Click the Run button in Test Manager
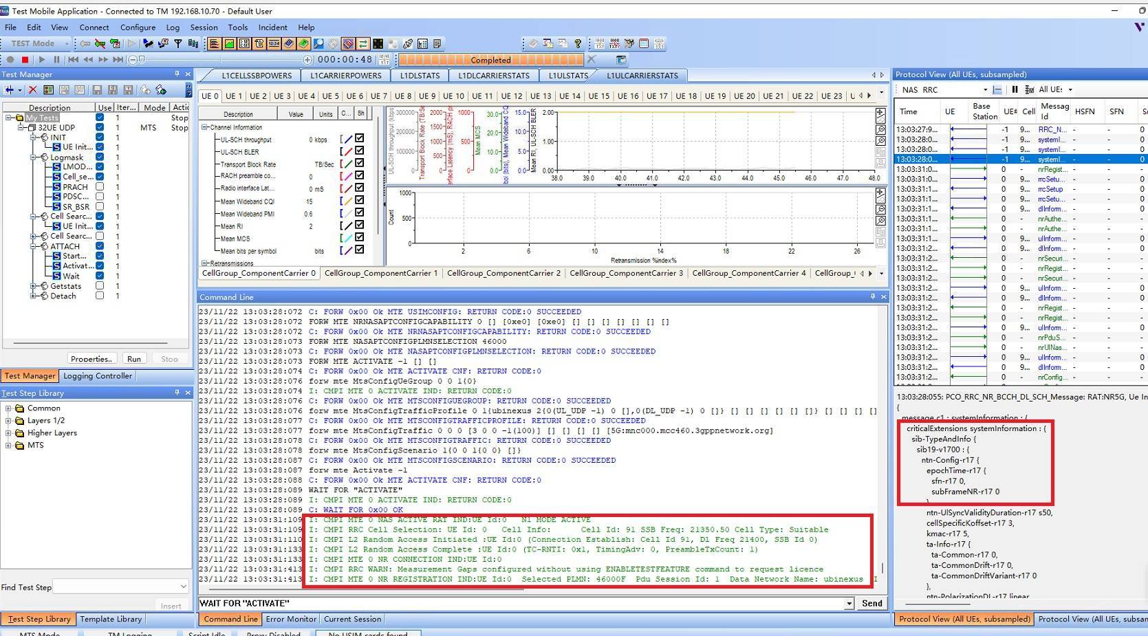Image resolution: width=1148 pixels, height=636 pixels. coord(134,359)
